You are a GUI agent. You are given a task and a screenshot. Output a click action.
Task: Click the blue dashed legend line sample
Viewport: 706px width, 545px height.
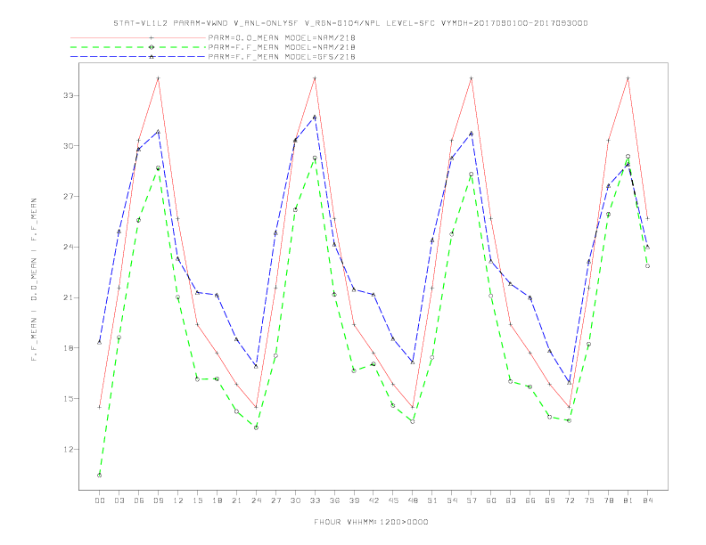tap(138, 57)
